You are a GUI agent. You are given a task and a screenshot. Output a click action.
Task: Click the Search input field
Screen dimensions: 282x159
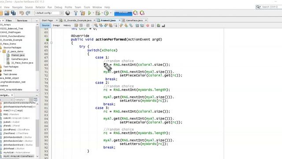coord(271,7)
